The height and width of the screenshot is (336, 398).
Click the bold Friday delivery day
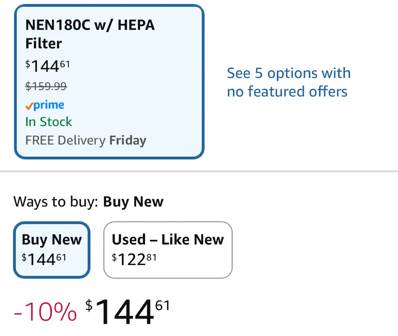coord(128,140)
